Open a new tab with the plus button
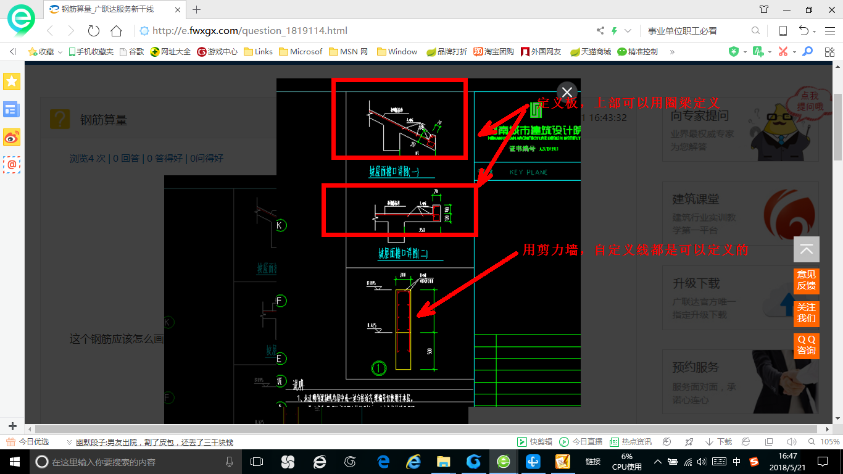The width and height of the screenshot is (843, 474). pyautogui.click(x=197, y=9)
